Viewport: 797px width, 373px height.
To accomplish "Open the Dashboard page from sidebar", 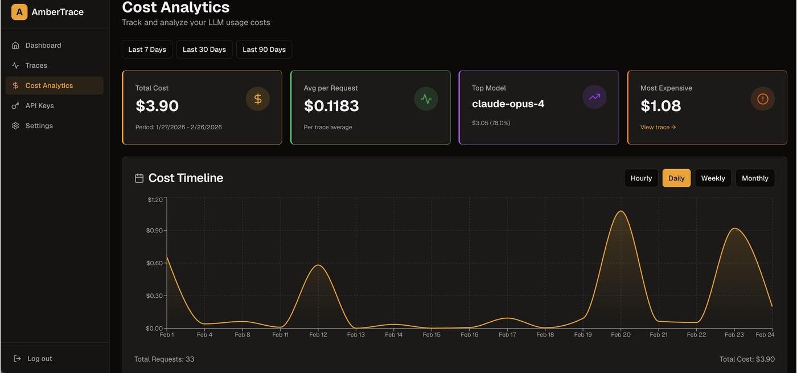I will (43, 46).
